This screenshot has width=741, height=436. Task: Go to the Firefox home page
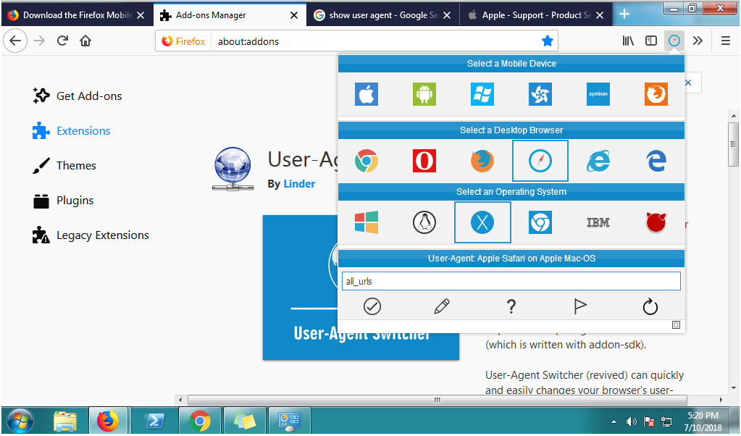click(85, 41)
